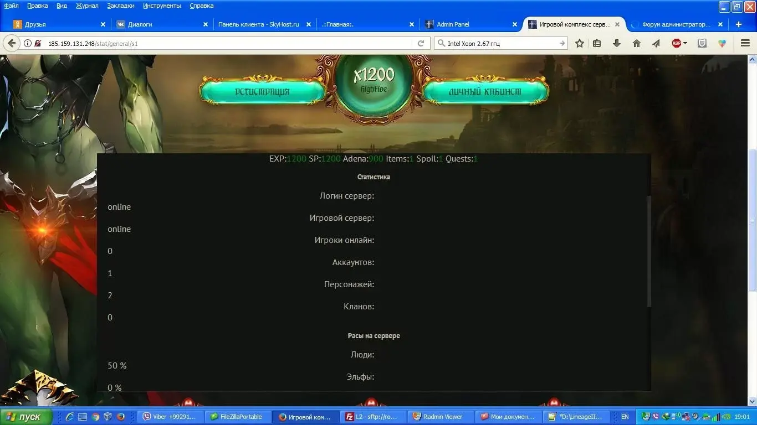Open the VirtualBox cube quick launch icon
Image resolution: width=757 pixels, height=425 pixels.
pyautogui.click(x=108, y=417)
